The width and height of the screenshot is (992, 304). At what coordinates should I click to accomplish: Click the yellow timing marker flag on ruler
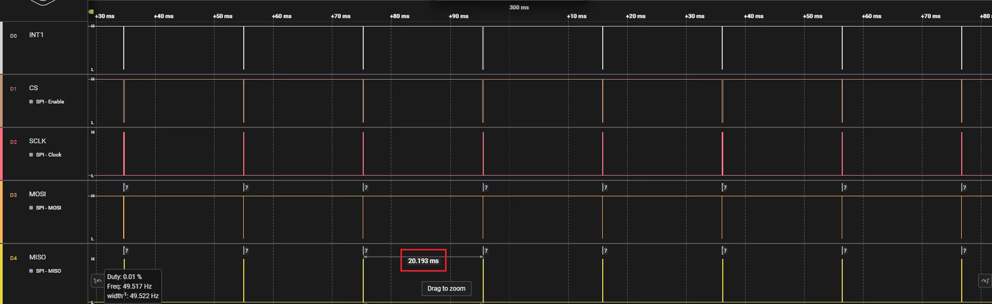tap(91, 12)
